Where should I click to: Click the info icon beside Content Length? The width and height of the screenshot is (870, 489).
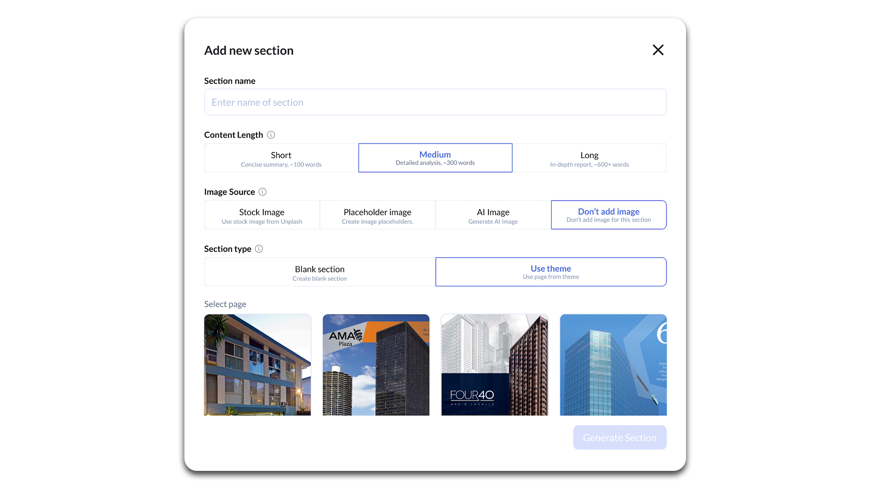pyautogui.click(x=271, y=135)
